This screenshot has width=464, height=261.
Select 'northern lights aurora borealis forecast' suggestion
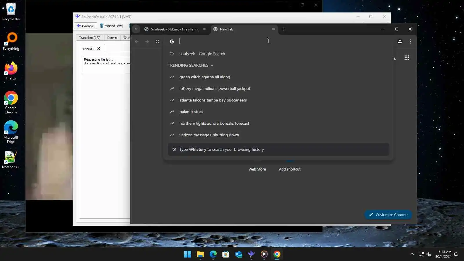pos(278,123)
